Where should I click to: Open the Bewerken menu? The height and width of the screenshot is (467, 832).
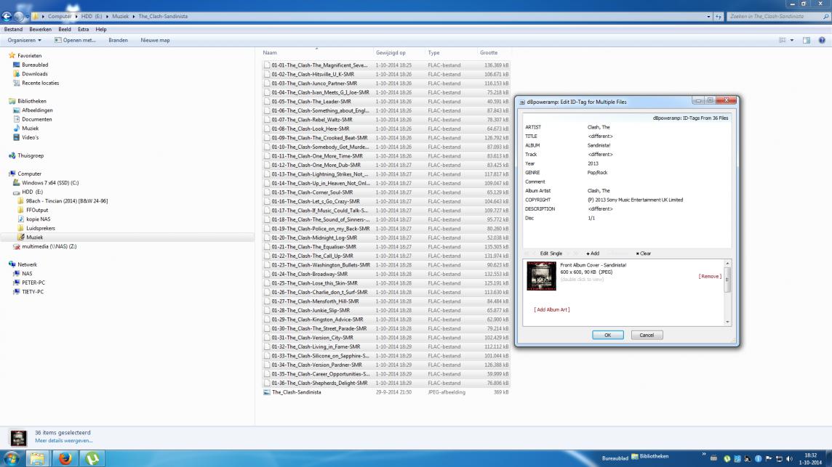(x=40, y=30)
